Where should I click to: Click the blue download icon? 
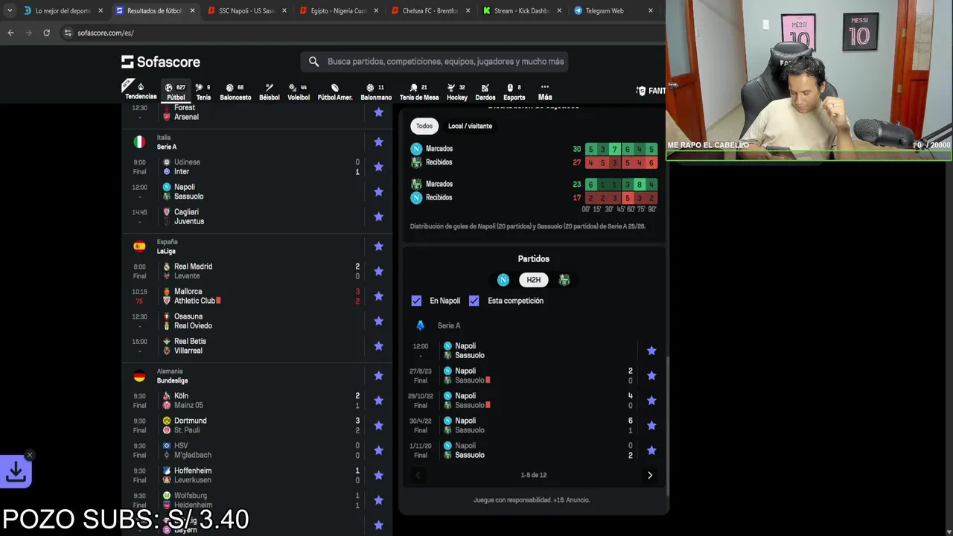(x=16, y=471)
